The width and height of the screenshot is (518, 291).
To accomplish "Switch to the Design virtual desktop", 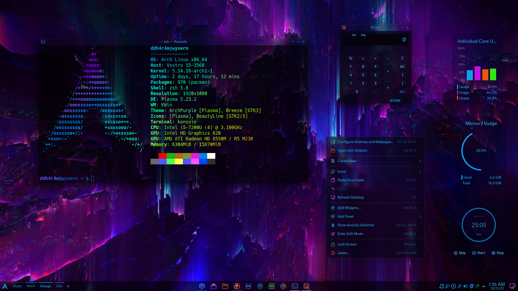I will click(x=46, y=286).
